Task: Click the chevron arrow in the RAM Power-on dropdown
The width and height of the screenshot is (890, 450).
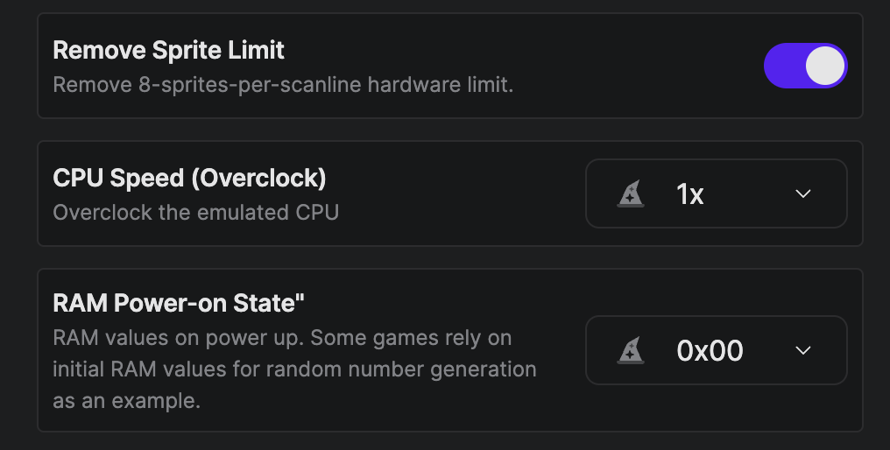Action: pos(802,351)
